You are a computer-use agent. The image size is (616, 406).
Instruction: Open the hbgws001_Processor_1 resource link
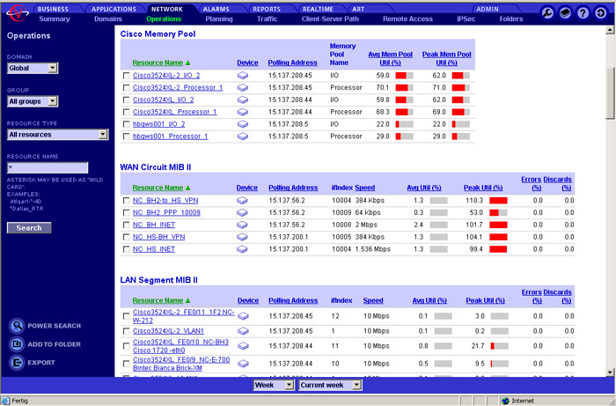point(171,137)
